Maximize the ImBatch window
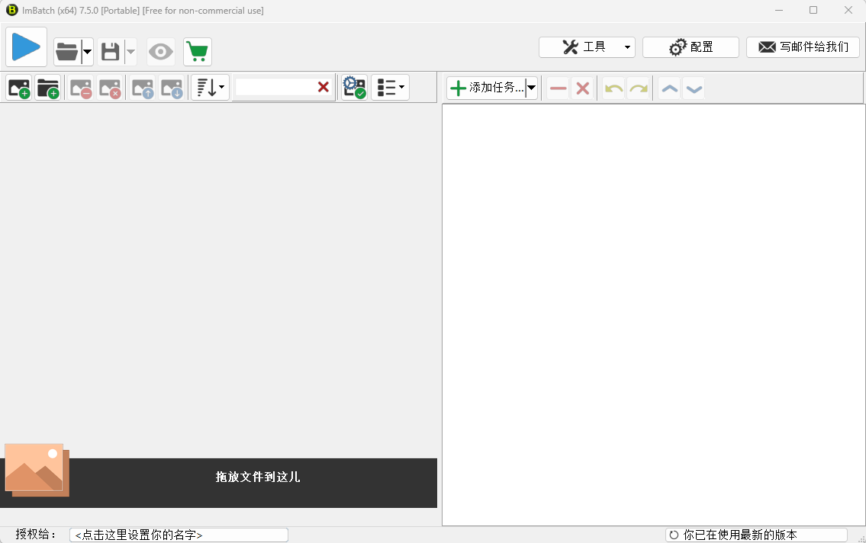The image size is (866, 543). click(813, 10)
